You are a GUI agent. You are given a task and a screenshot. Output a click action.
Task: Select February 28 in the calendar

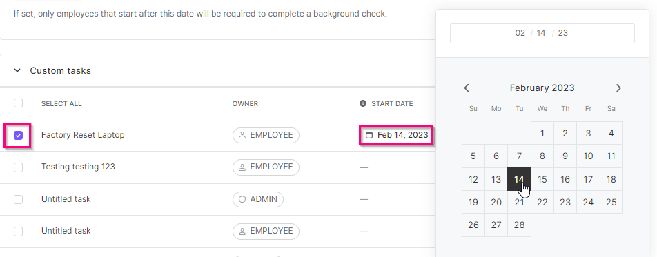(519, 225)
